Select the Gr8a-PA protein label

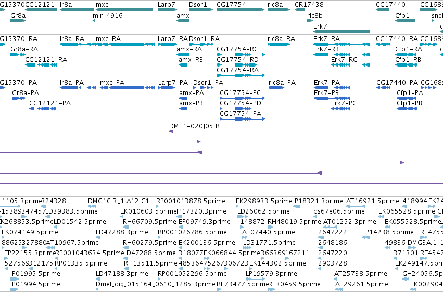point(26,92)
